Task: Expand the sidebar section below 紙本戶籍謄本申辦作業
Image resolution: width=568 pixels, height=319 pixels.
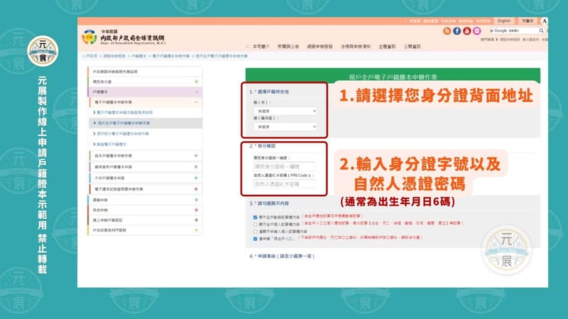Action: pyautogui.click(x=196, y=167)
